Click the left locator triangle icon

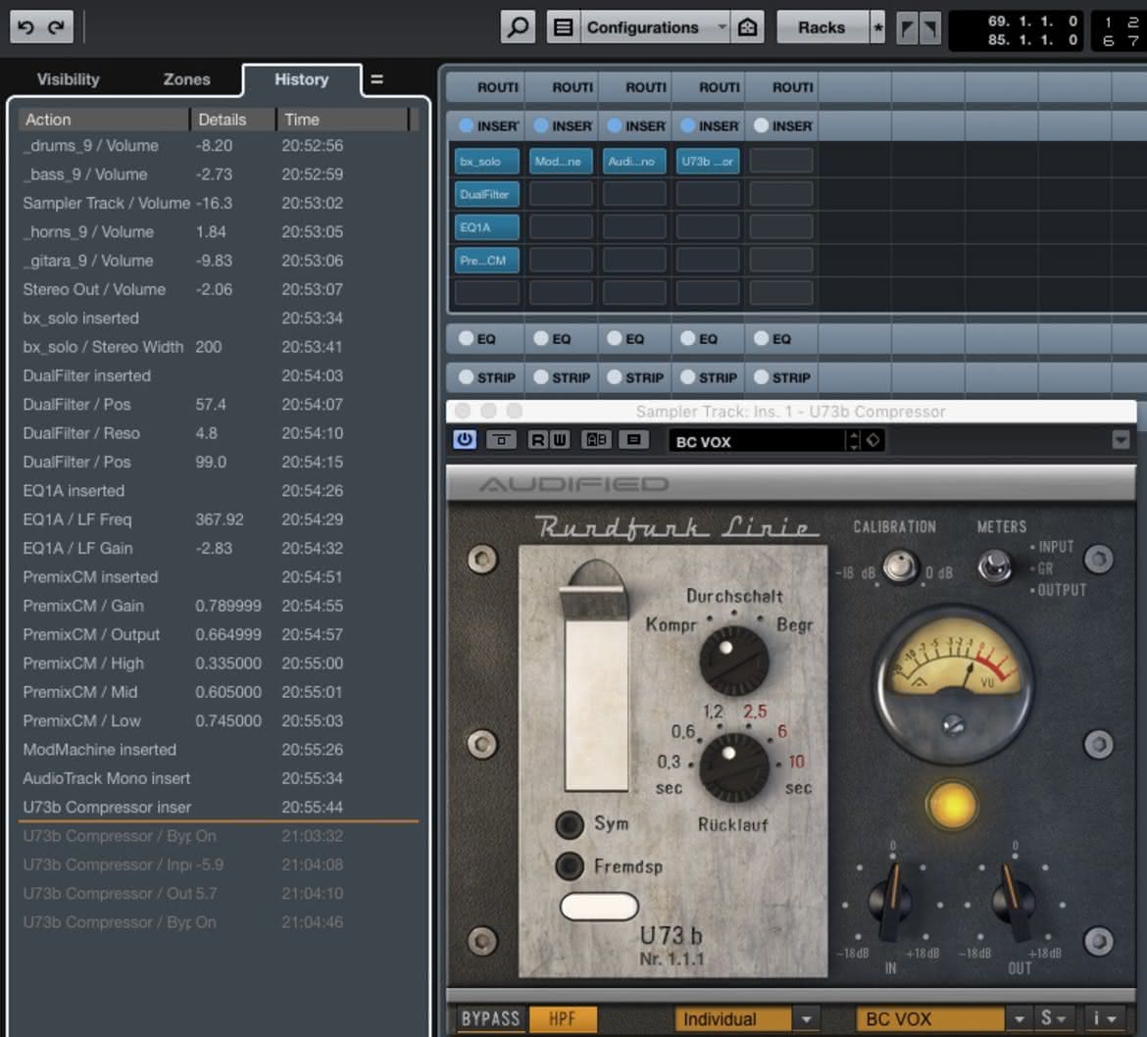coord(907,28)
